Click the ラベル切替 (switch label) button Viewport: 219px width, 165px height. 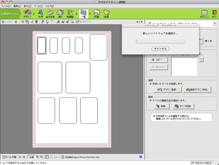[x=10, y=157]
